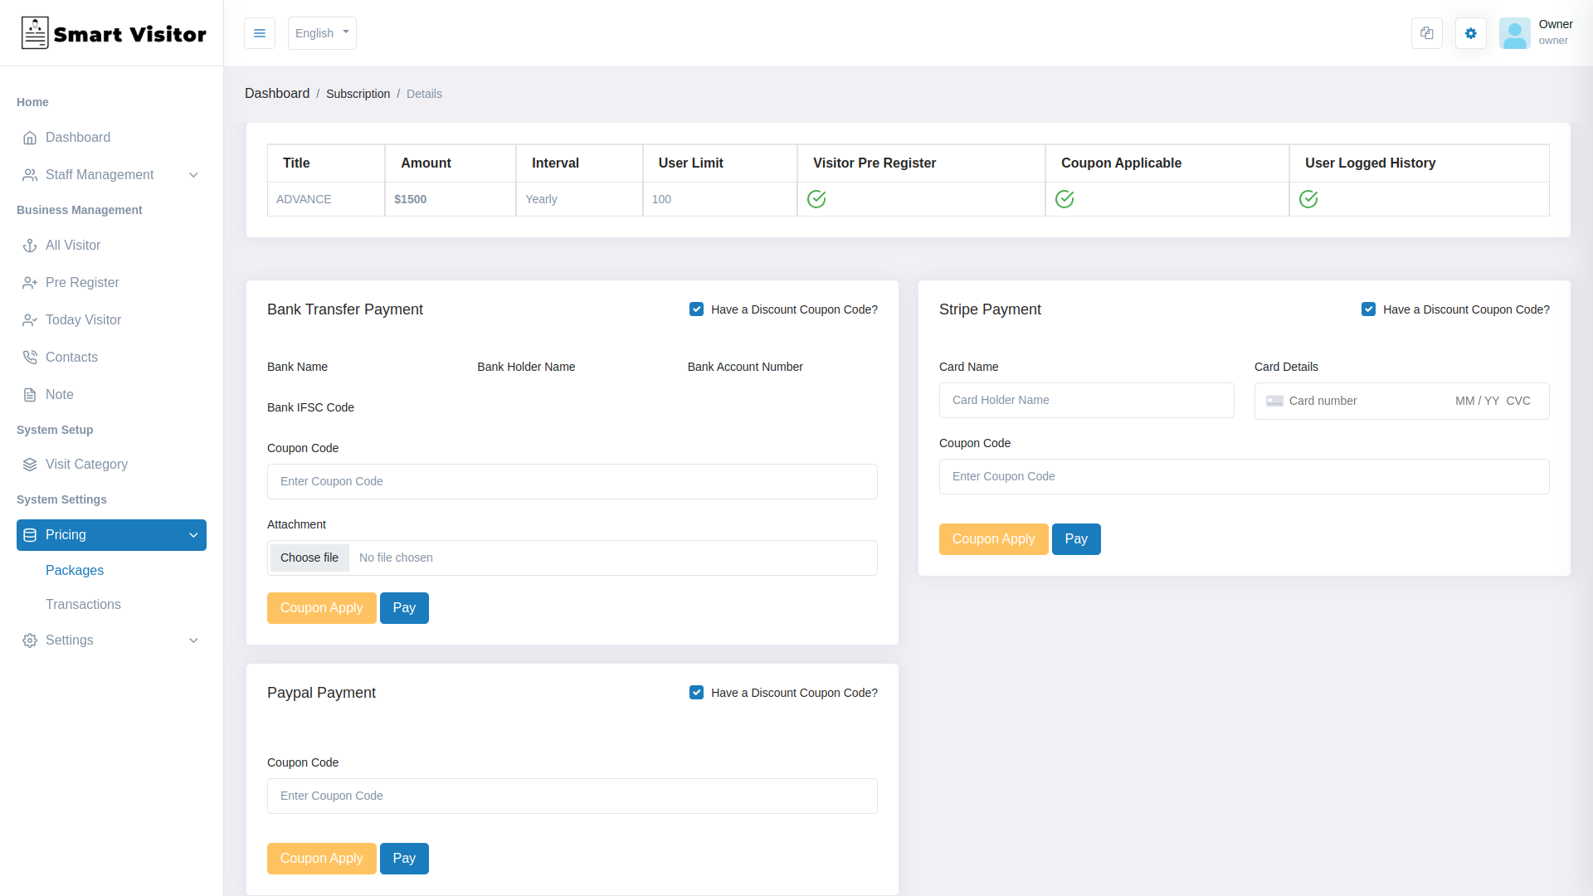Viewport: 1593px width, 896px height.
Task: Click the Dashboard home icon in sidebar
Action: pyautogui.click(x=31, y=138)
